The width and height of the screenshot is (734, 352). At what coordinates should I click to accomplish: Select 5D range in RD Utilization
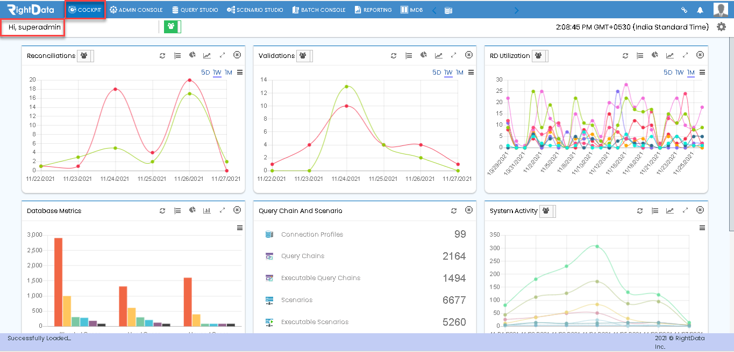click(668, 72)
